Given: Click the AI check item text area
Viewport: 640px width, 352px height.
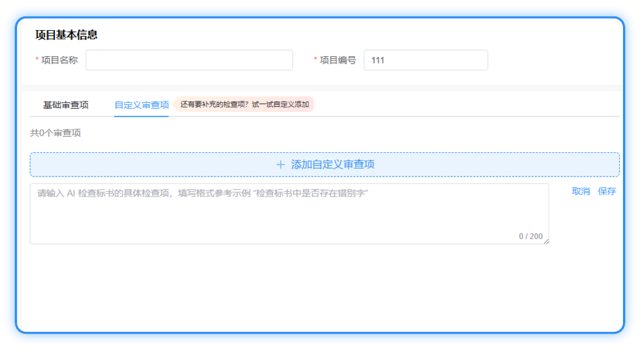Looking at the screenshot, I should click(x=289, y=213).
